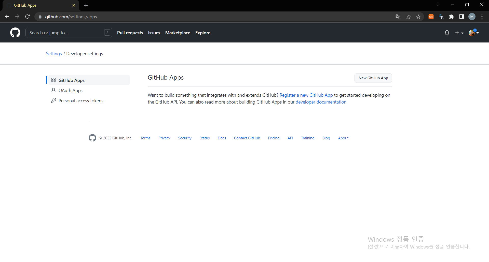Open Chrome three-dot menu
The height and width of the screenshot is (262, 489).
482,17
